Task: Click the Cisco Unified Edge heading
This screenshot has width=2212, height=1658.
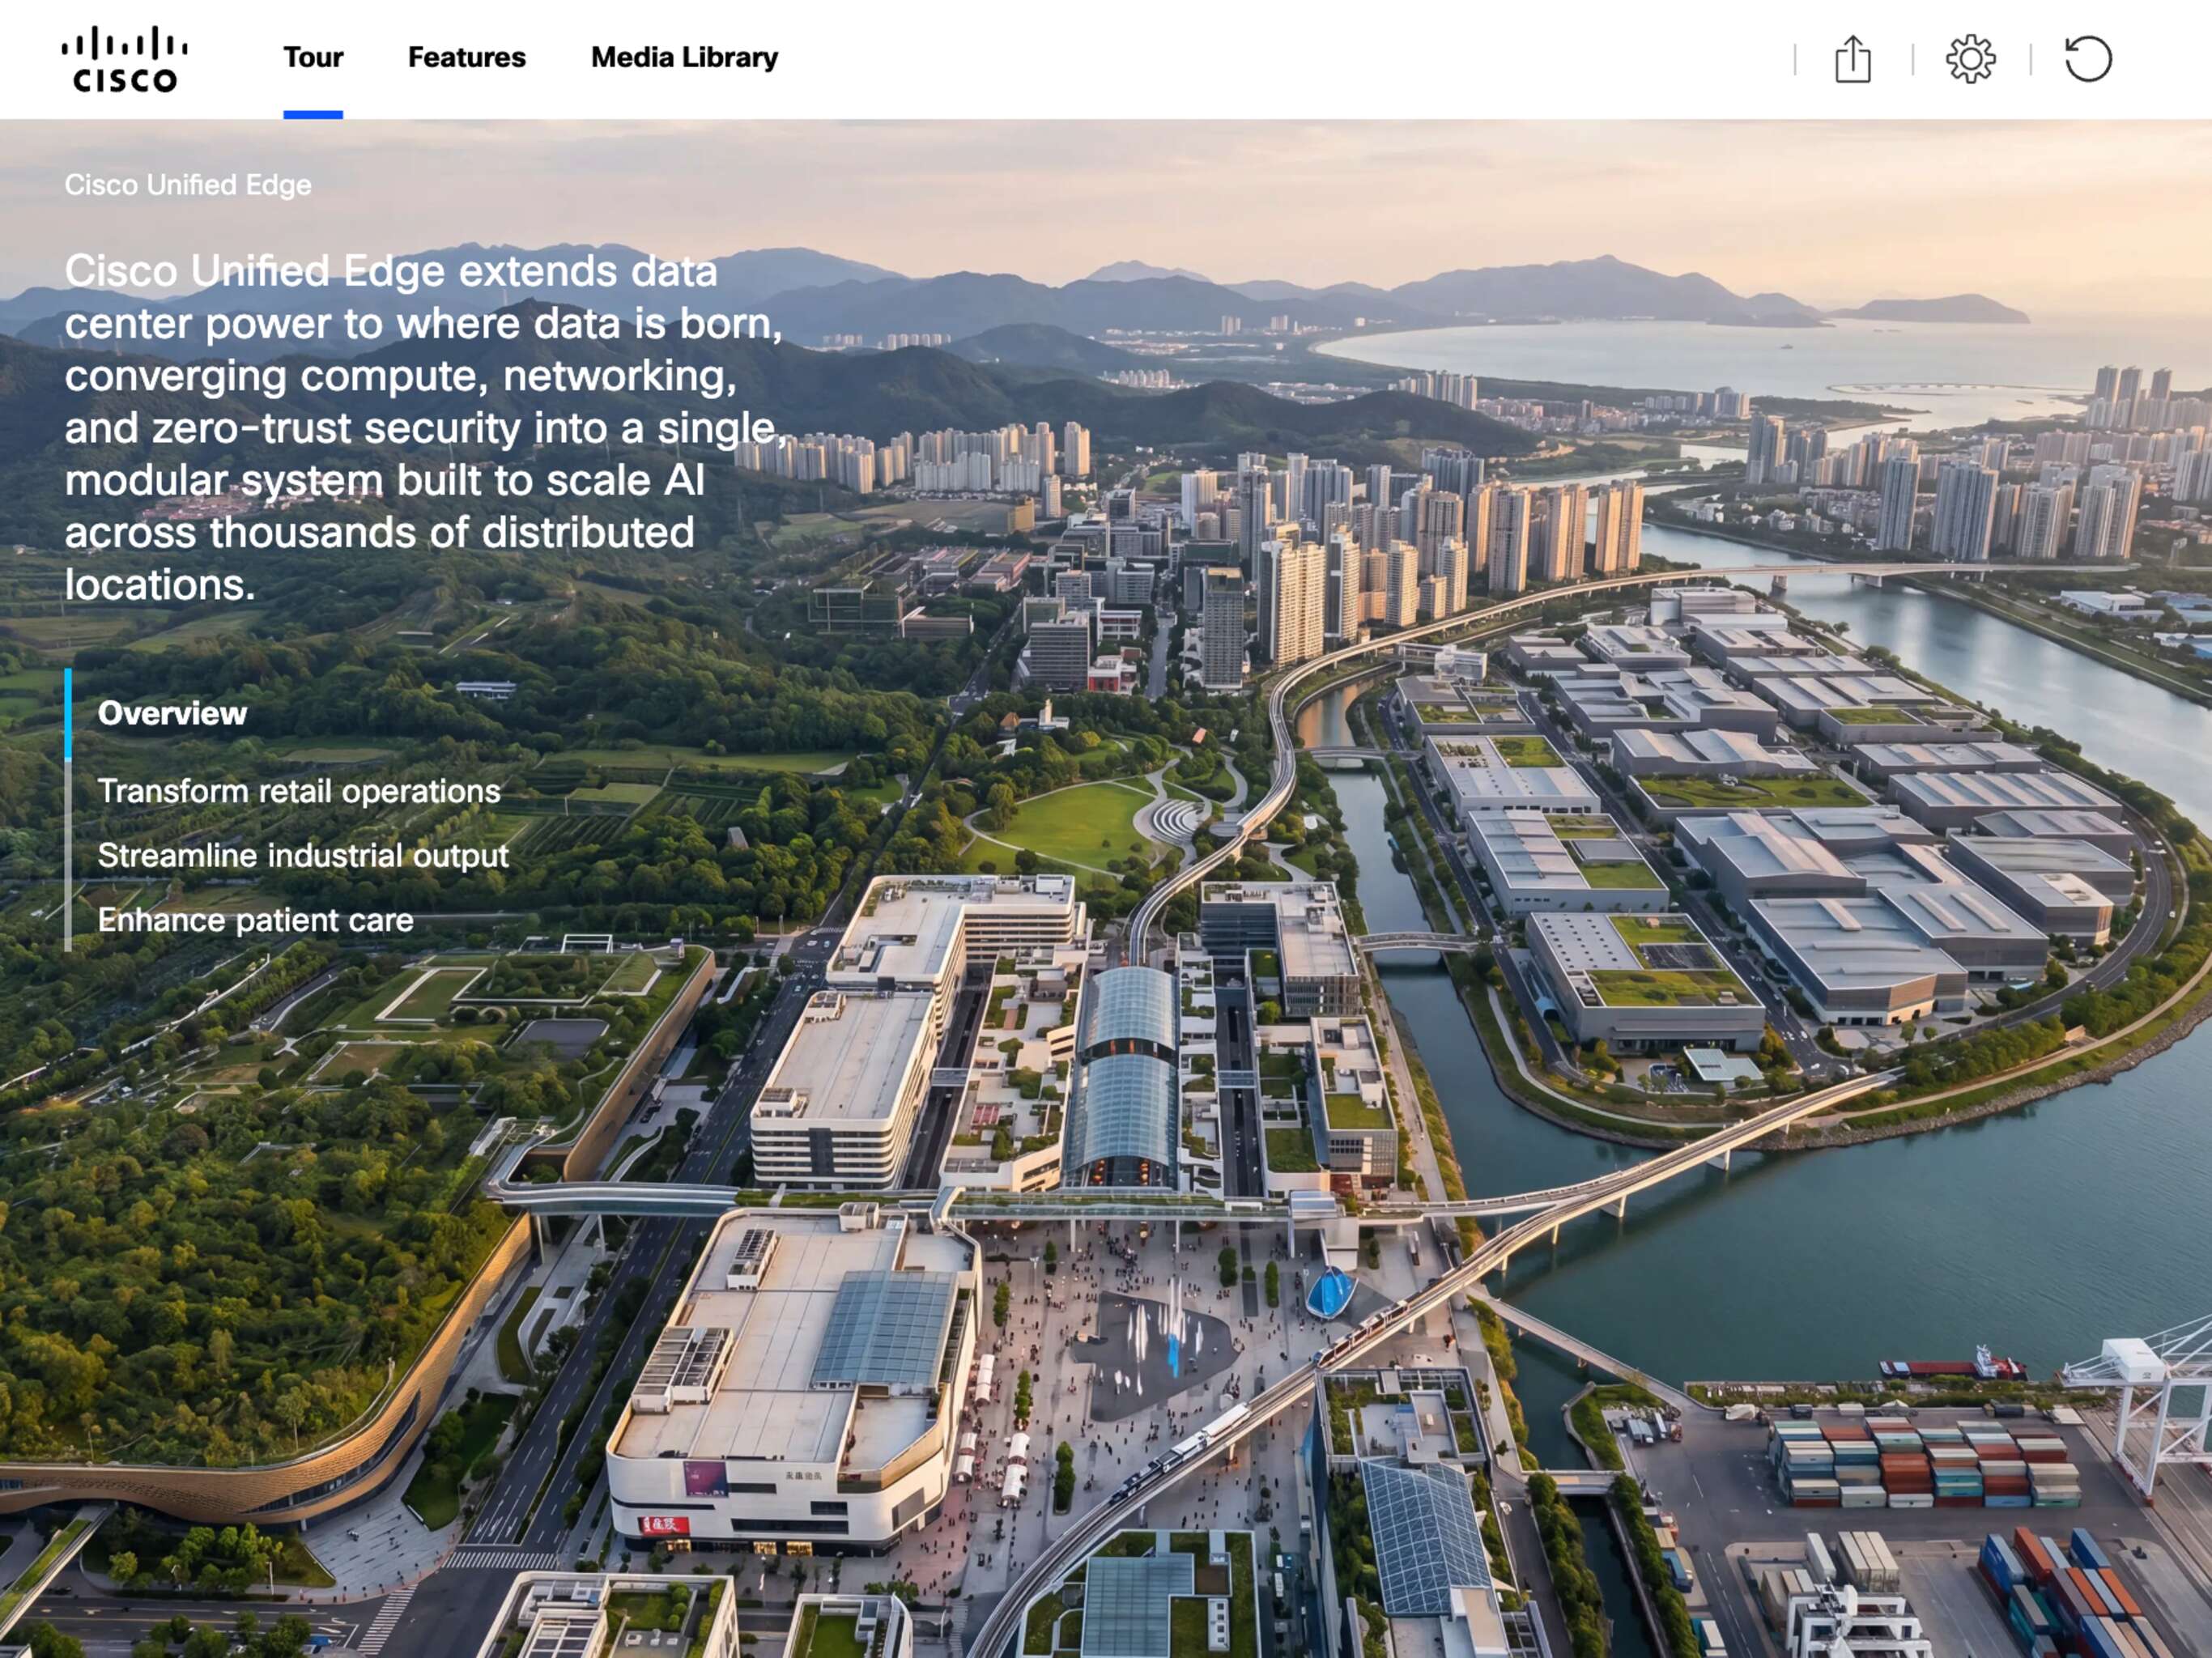Action: point(188,185)
